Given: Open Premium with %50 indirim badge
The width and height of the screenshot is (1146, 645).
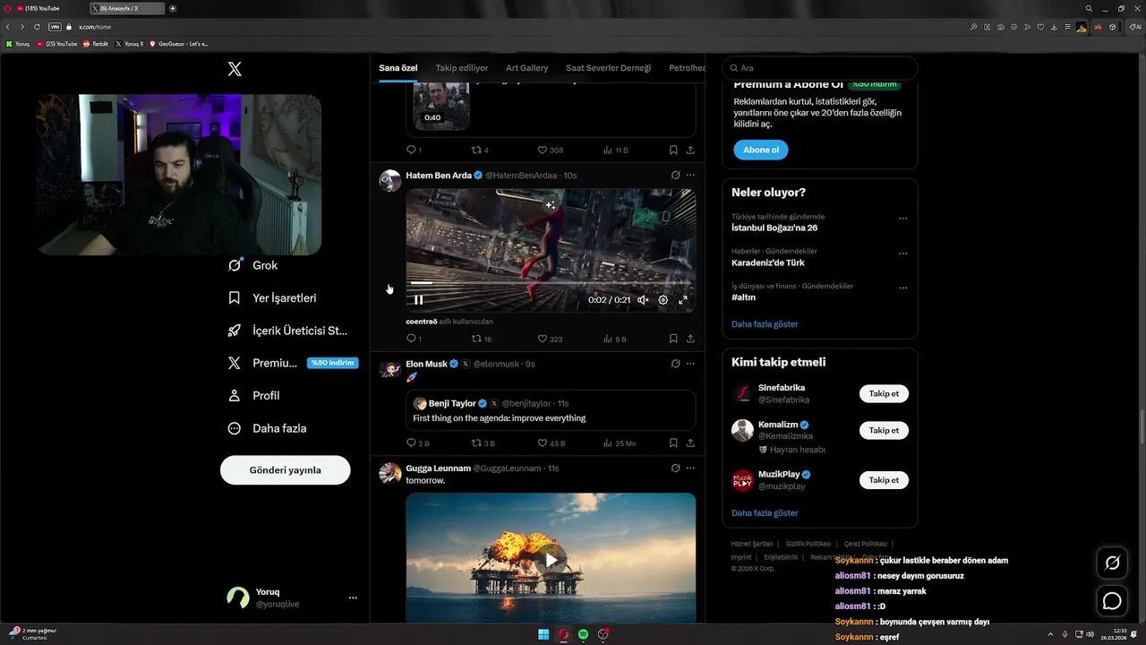Looking at the screenshot, I should (292, 363).
